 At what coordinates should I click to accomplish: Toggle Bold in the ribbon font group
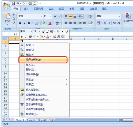[x=20, y=23]
